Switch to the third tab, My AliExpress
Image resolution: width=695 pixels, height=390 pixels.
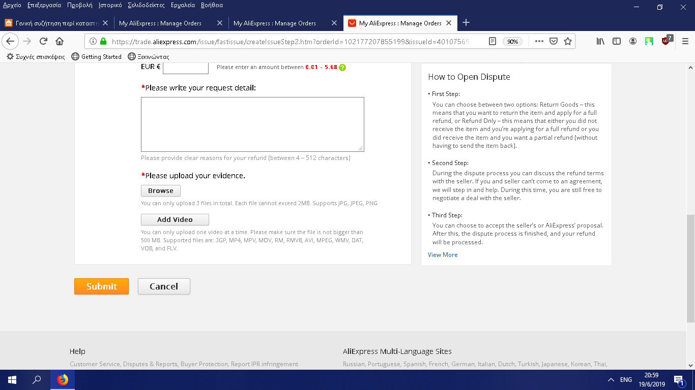[x=285, y=23]
